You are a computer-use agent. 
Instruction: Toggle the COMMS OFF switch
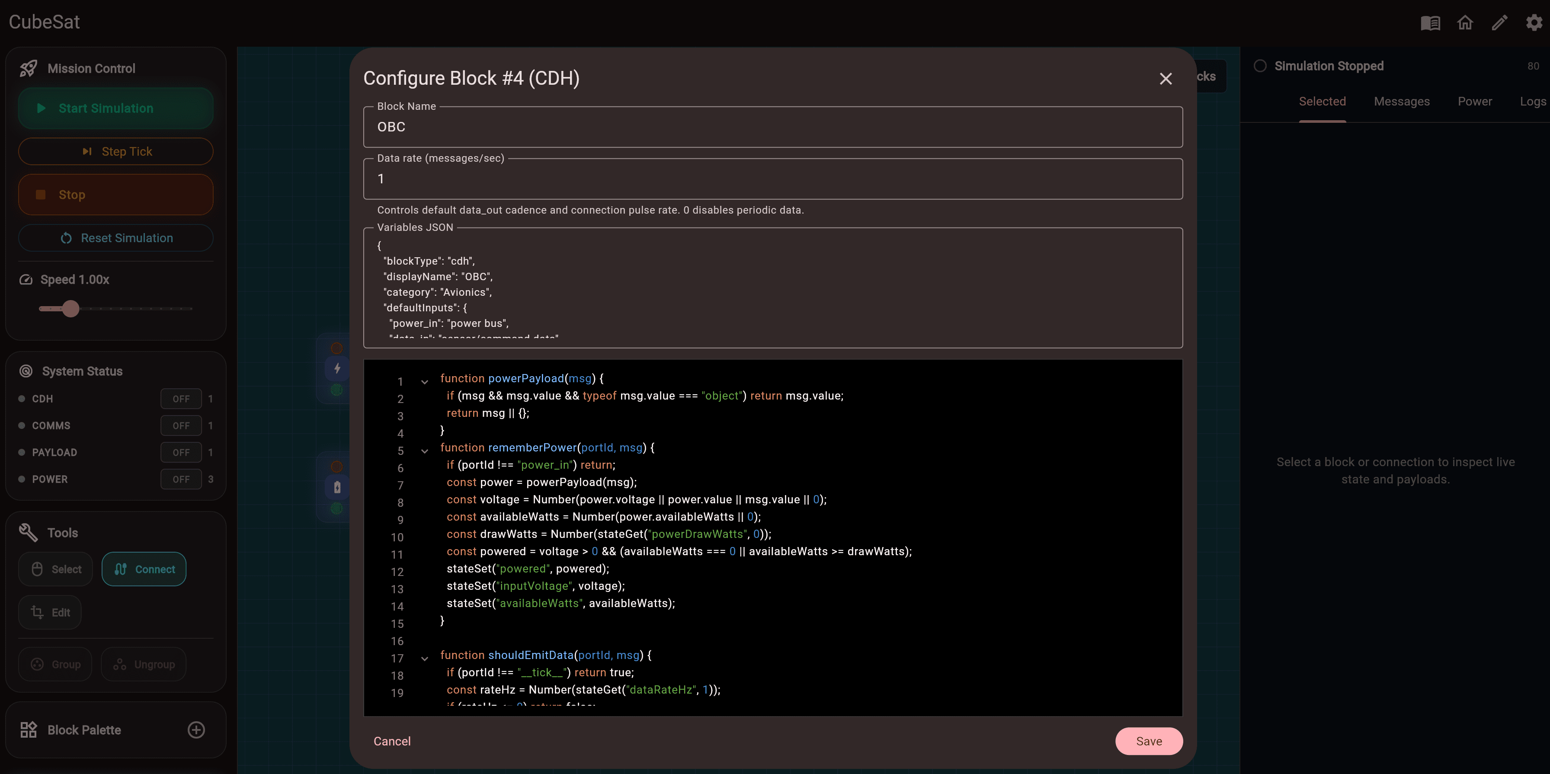click(181, 426)
